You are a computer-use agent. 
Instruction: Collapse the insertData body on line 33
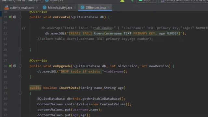20,93
